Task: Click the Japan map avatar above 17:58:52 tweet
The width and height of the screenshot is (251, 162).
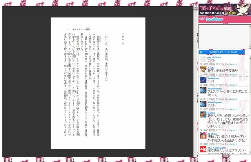Action: pyautogui.click(x=203, y=80)
